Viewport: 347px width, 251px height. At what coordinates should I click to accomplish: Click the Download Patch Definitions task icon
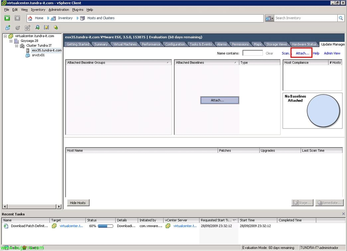pos(6,226)
